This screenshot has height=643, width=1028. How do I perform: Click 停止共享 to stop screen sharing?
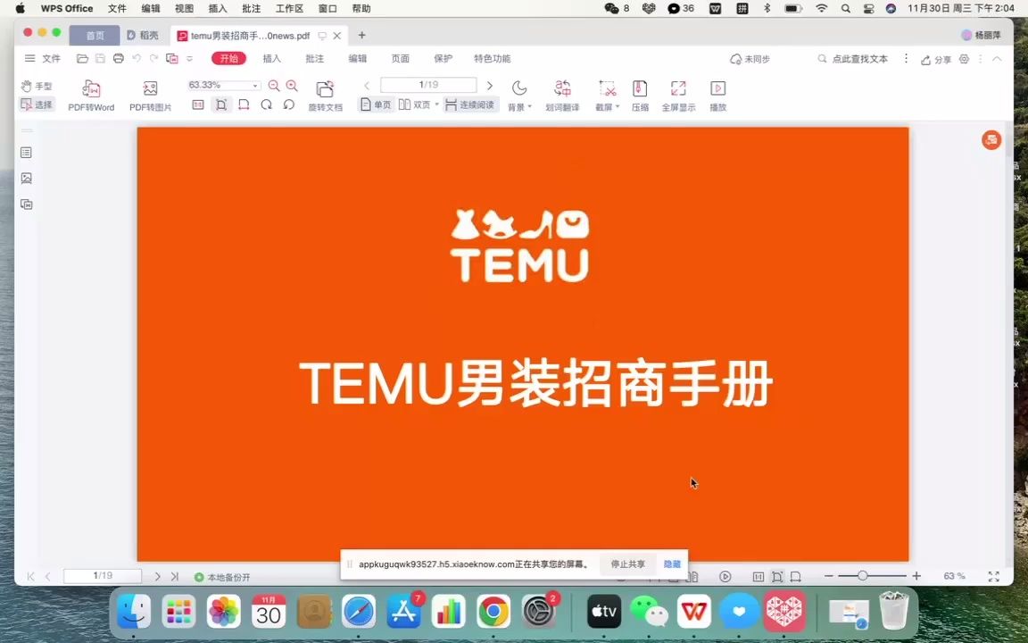pyautogui.click(x=627, y=564)
